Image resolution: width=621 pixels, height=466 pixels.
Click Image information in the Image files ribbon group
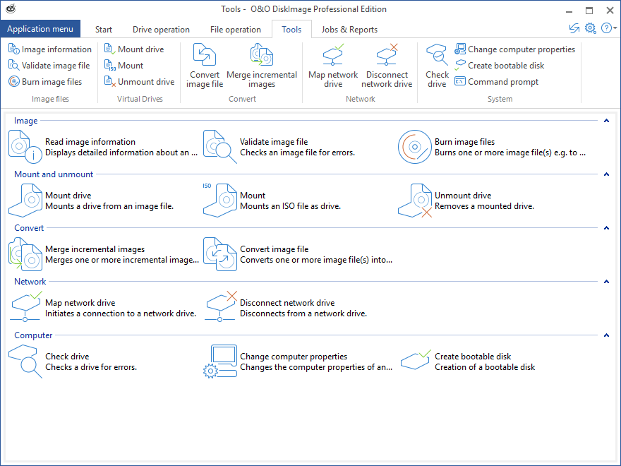50,49
